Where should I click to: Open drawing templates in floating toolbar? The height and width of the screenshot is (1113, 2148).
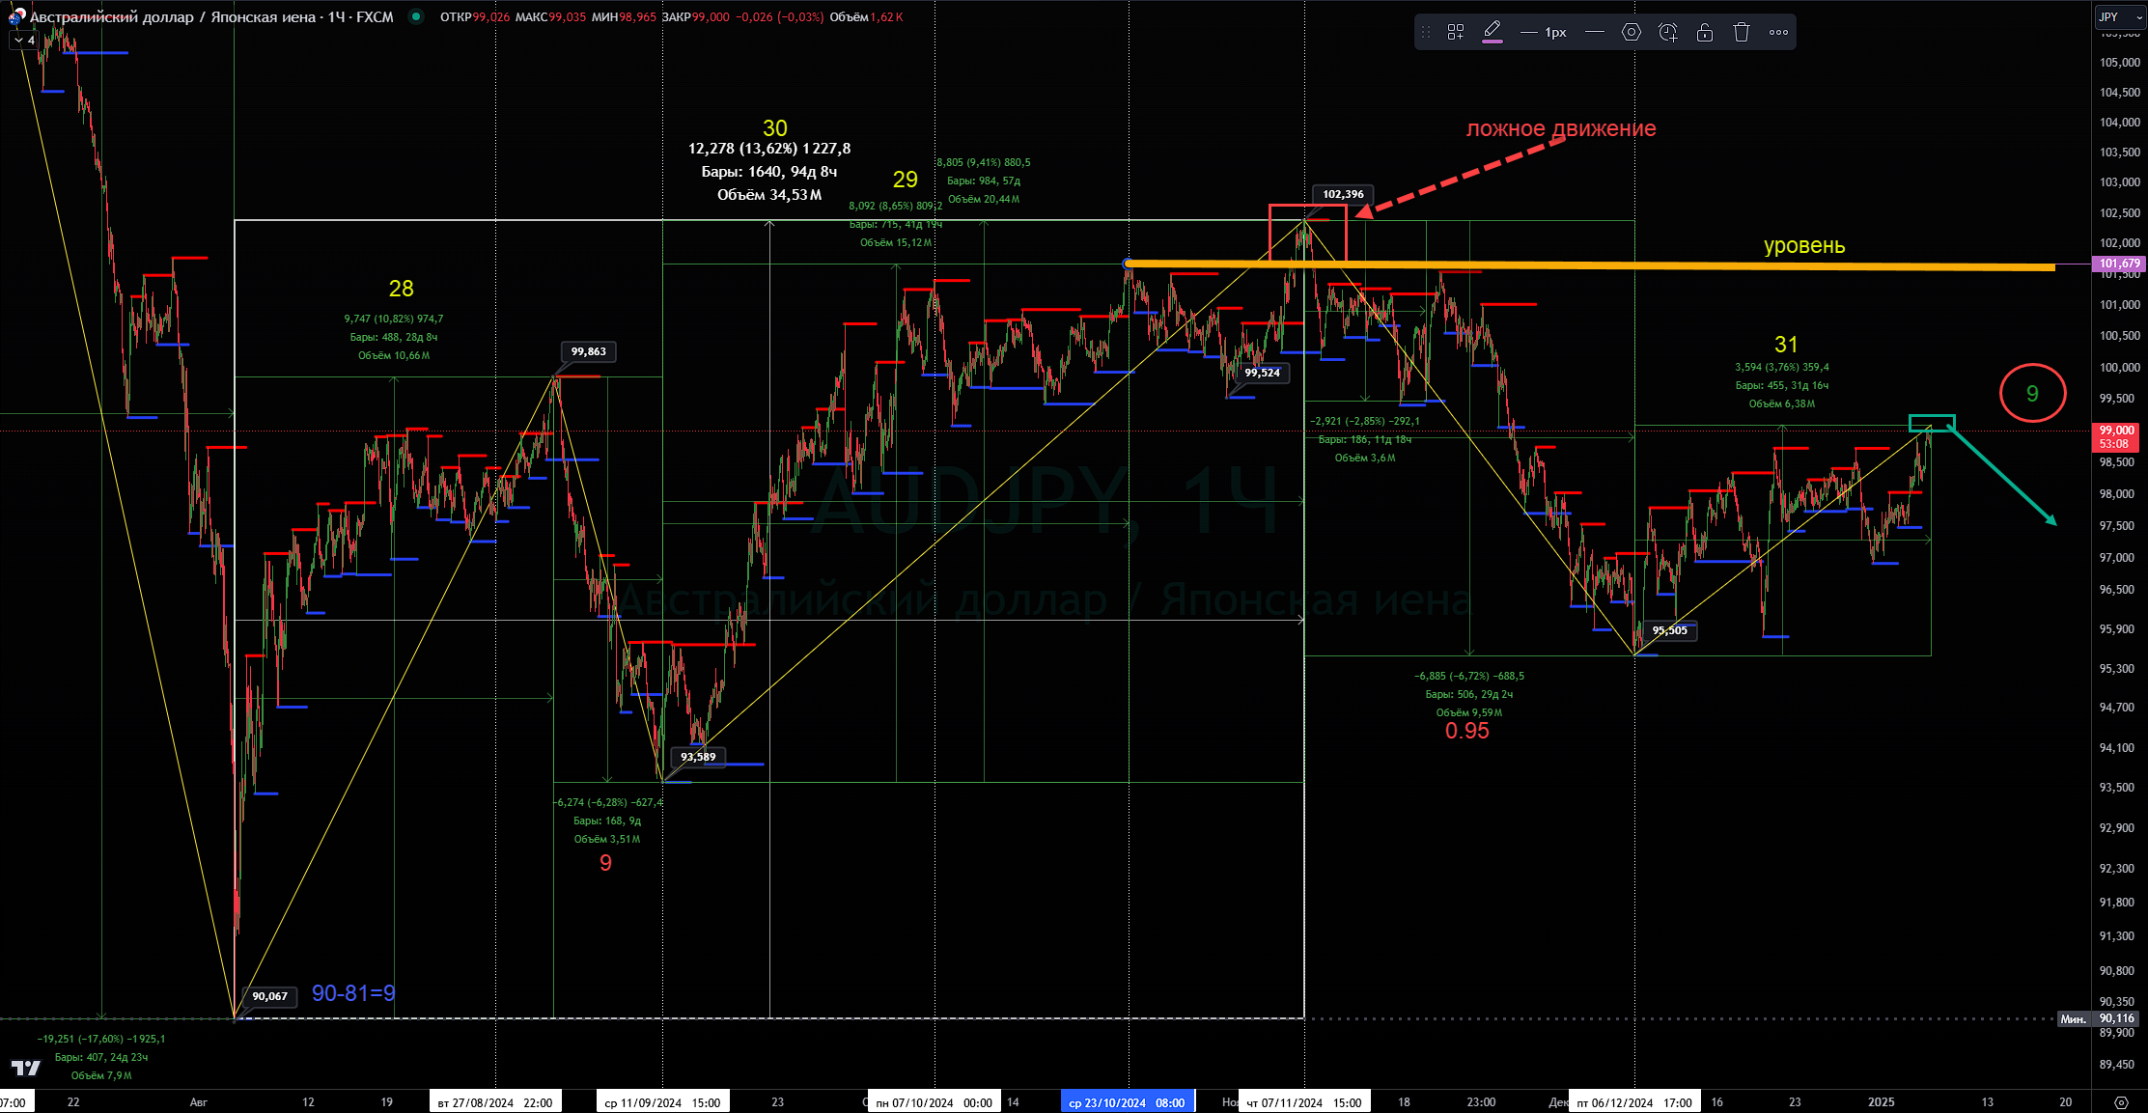[1455, 32]
